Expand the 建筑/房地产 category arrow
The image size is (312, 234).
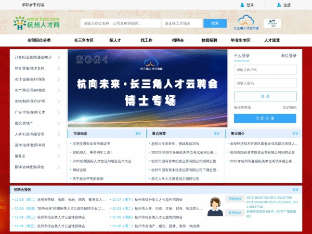(x=59, y=123)
